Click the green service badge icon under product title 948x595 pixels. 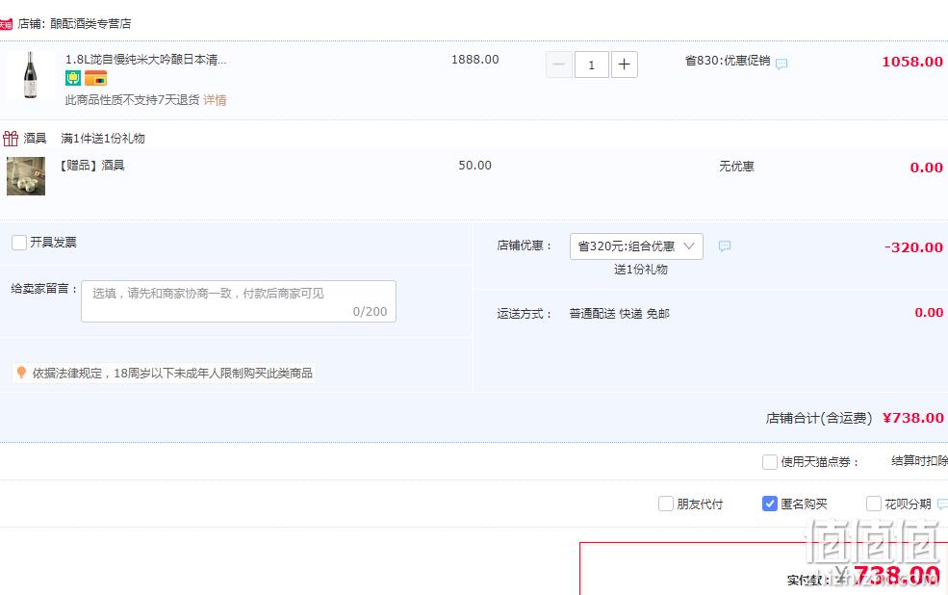pos(72,78)
